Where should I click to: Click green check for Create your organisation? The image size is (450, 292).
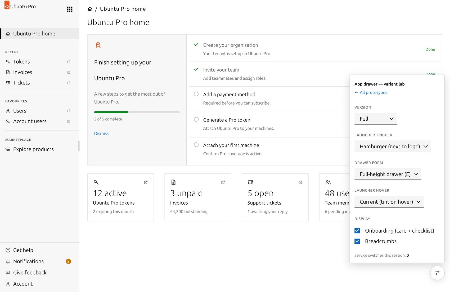(x=196, y=45)
